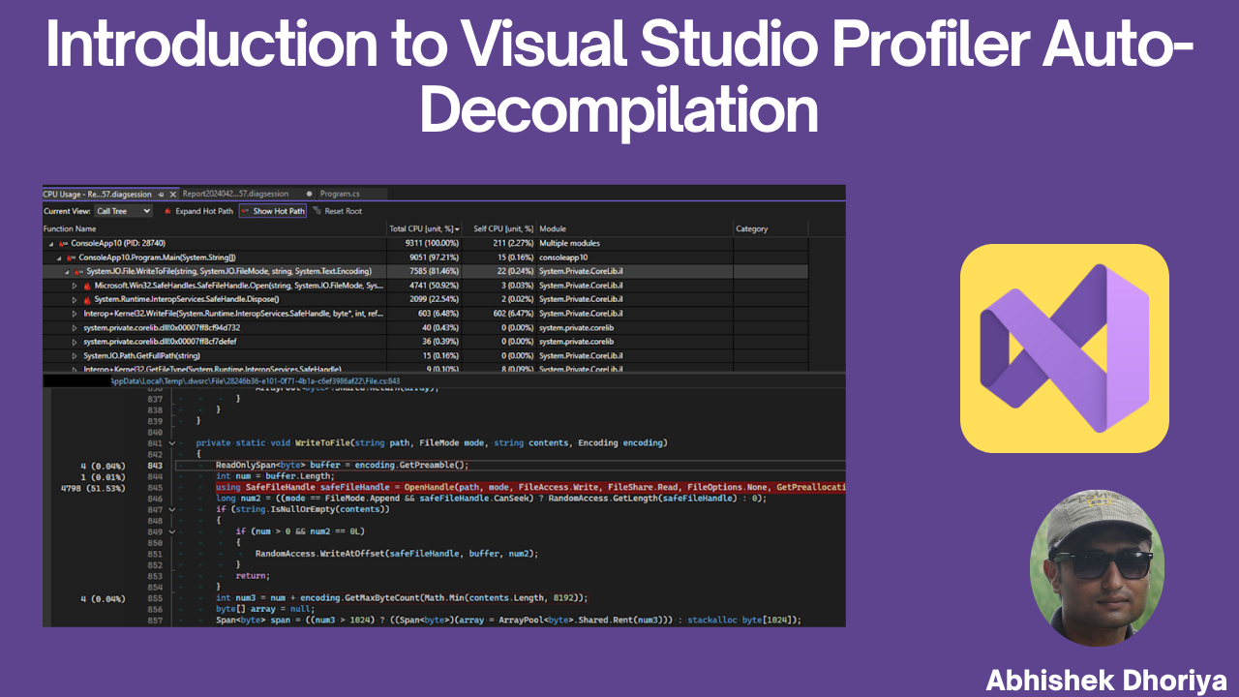
Task: Collapse the ConsoleApp10.Program.Main node
Action: [x=58, y=258]
